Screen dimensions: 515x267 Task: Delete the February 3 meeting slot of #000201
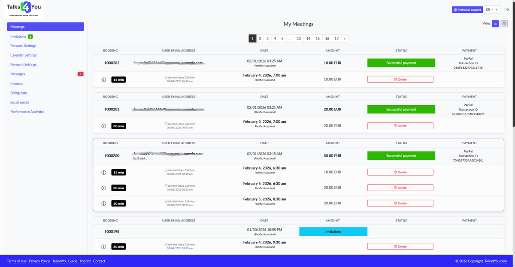400,125
